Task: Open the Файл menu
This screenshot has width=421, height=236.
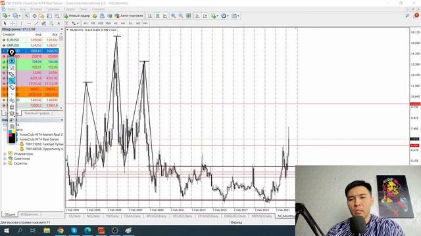Action: click(x=11, y=9)
